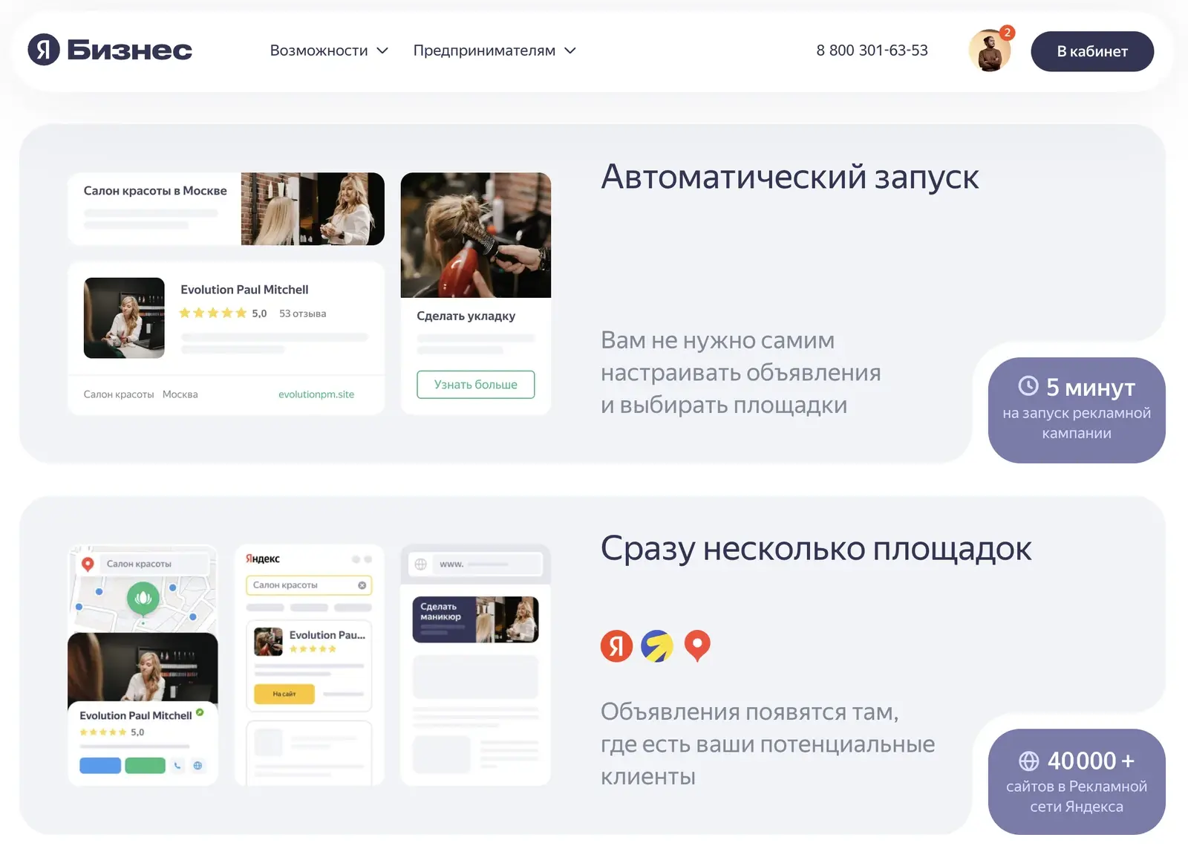
Task: Click the red Yandex Я round icon
Action: point(616,646)
